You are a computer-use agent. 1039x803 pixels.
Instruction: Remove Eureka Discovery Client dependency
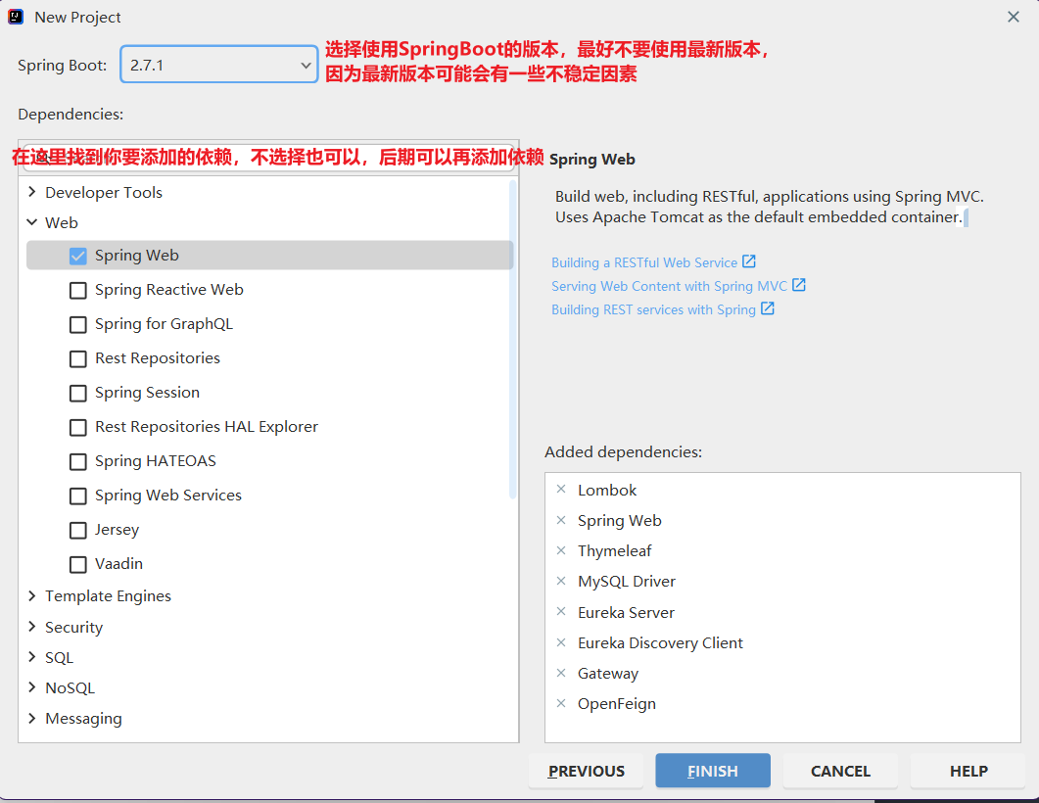561,642
